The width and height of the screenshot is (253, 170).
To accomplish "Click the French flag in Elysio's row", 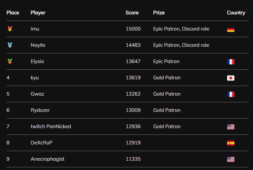I will click(230, 62).
